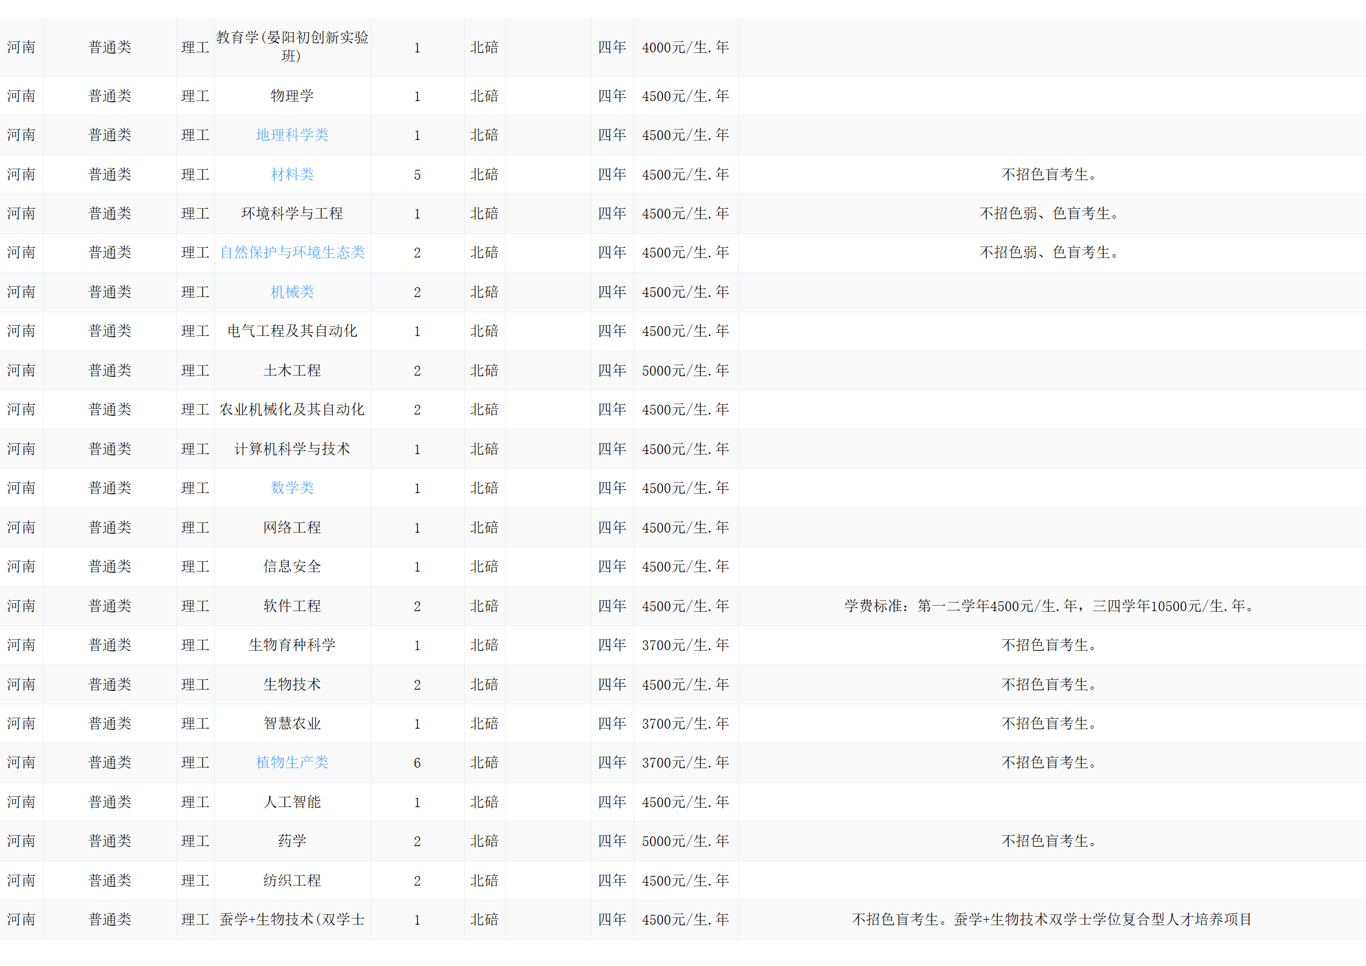Image resolution: width=1366 pixels, height=966 pixels.
Task: Click the 药学 major cell
Action: (292, 841)
